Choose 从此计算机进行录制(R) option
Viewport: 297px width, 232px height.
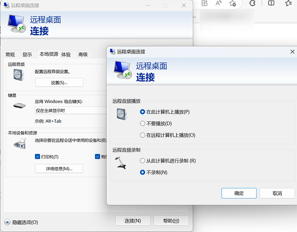pyautogui.click(x=142, y=161)
